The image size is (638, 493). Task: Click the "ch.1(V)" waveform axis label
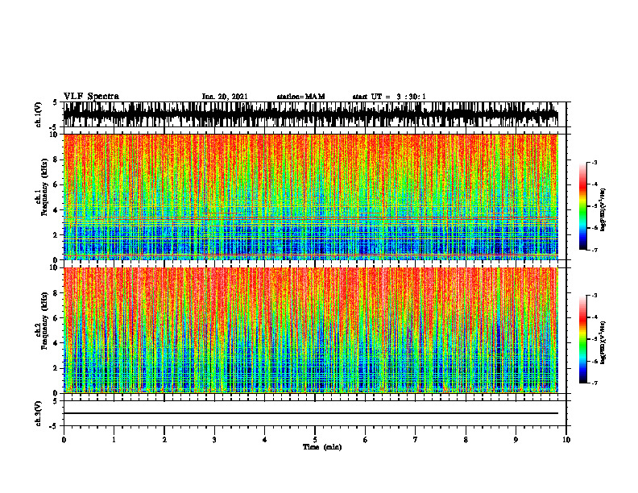pyautogui.click(x=39, y=114)
